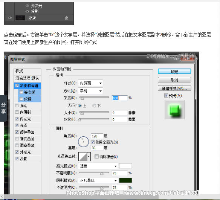This screenshot has width=220, height=200.
Task: Open the 光泽等高线 contour picker arrow
Action: [89, 157]
